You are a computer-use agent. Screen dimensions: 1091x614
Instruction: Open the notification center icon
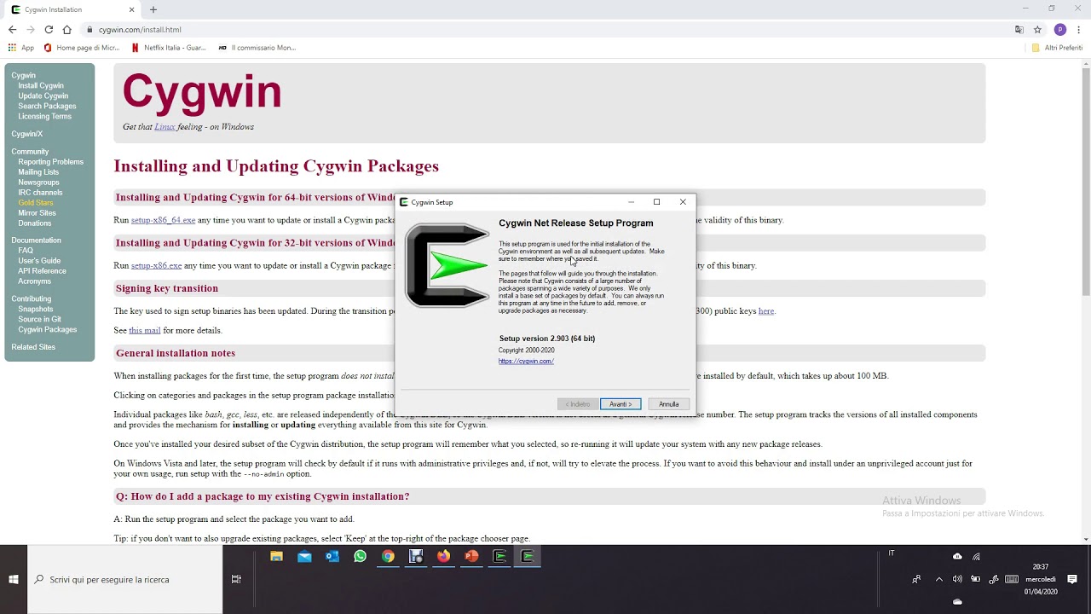pyautogui.click(x=1072, y=579)
